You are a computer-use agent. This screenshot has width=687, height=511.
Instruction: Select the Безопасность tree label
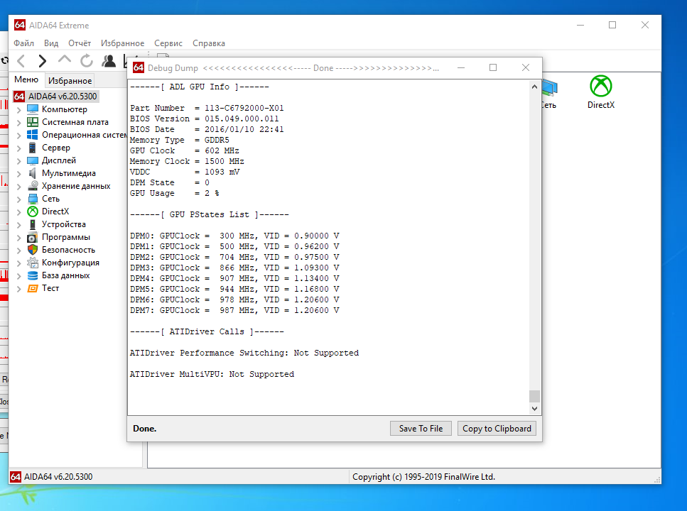point(68,250)
